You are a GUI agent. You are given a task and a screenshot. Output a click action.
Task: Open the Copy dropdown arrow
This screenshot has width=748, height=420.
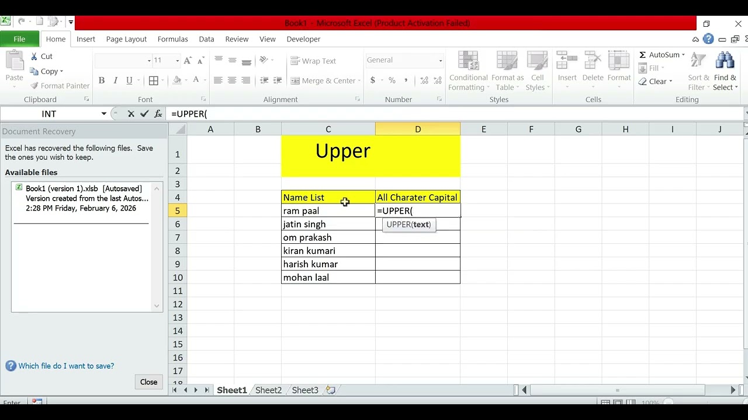(x=61, y=71)
